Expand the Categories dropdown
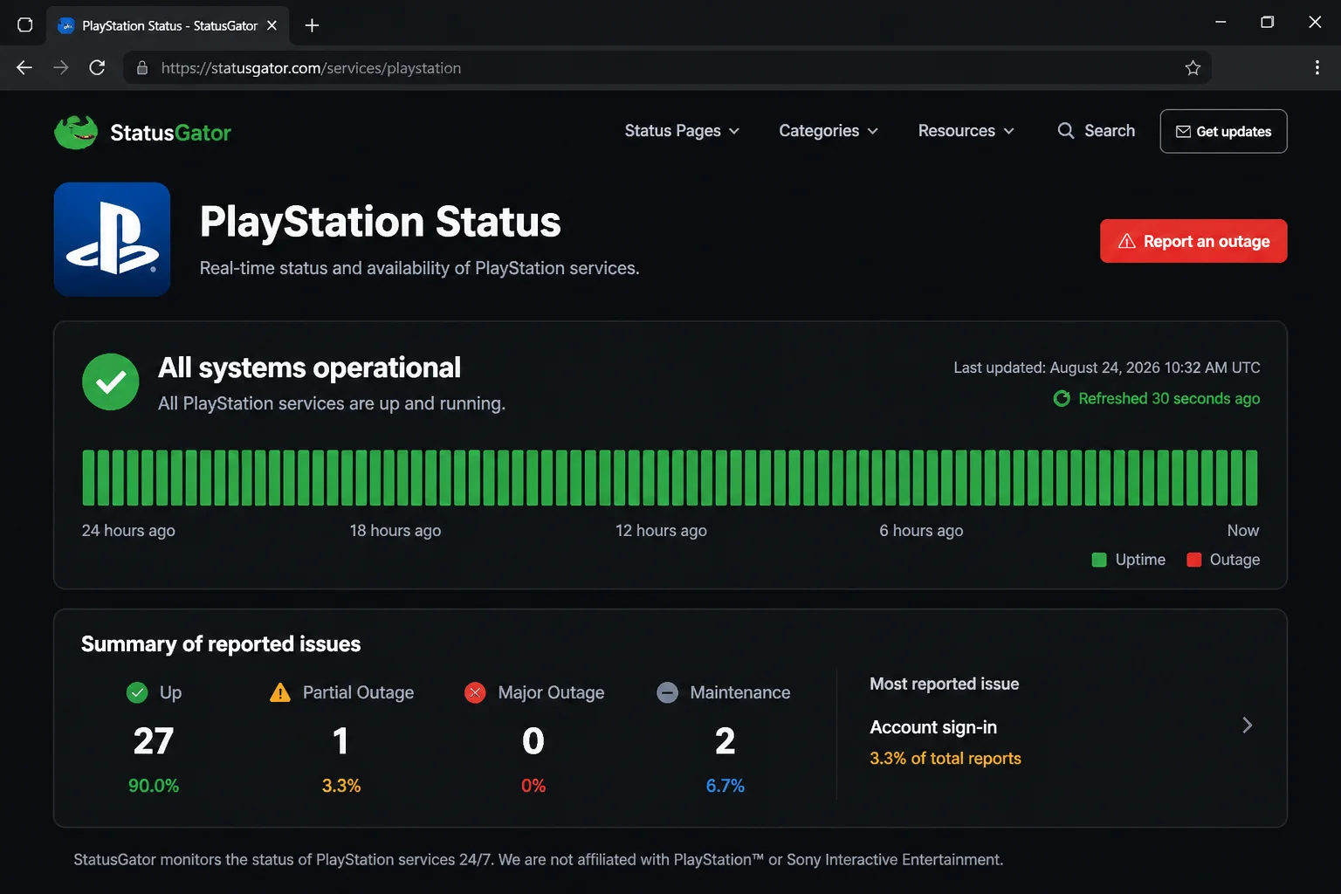1341x894 pixels. pyautogui.click(x=829, y=131)
